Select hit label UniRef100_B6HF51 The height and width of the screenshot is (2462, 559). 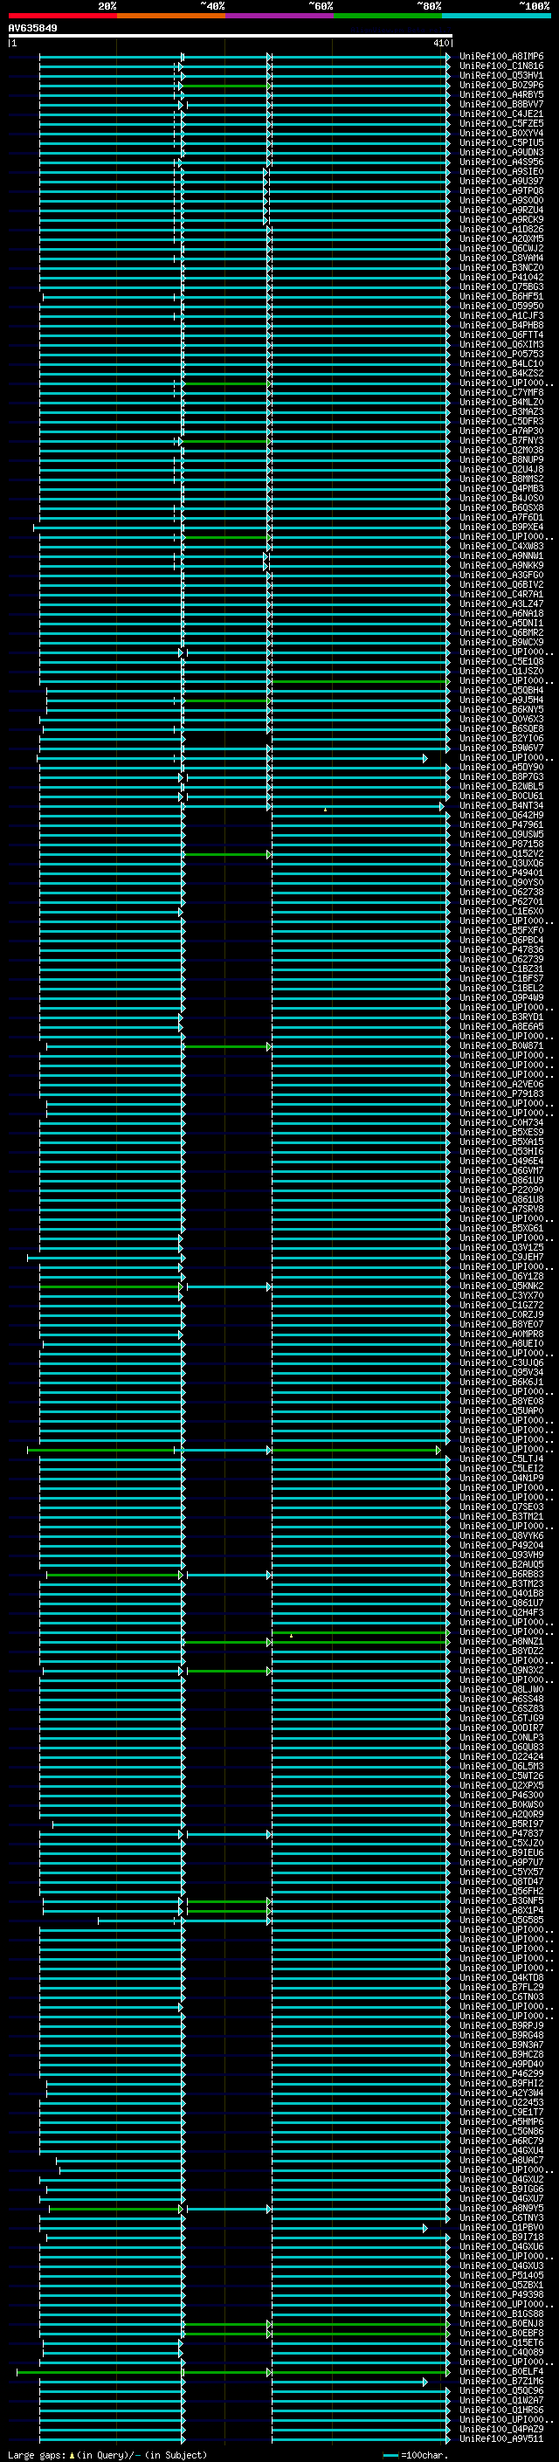point(501,296)
